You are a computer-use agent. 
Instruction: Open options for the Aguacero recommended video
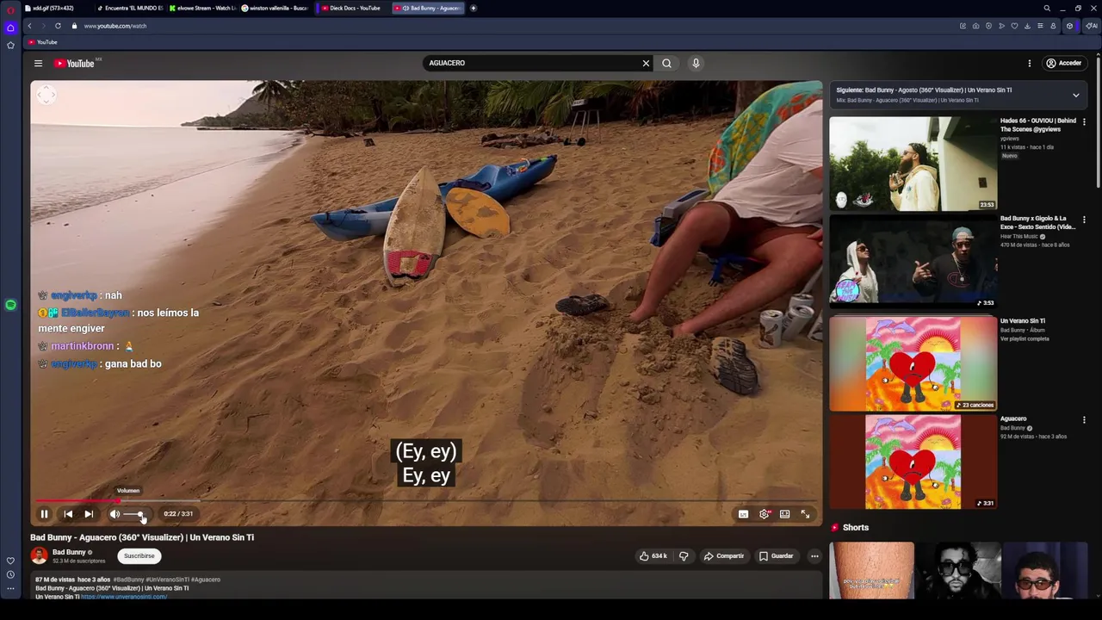click(x=1084, y=420)
